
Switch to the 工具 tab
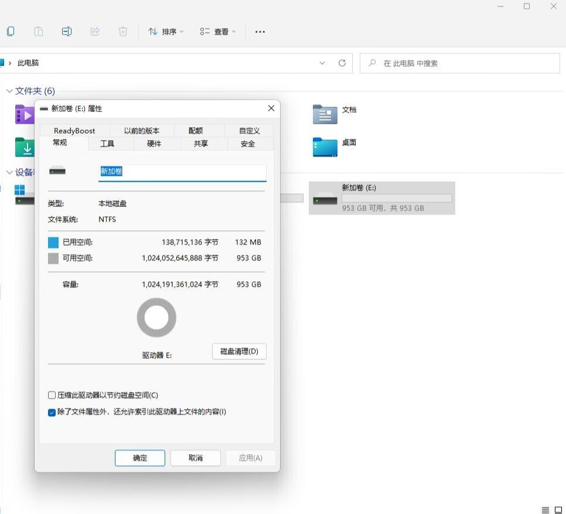click(x=107, y=143)
